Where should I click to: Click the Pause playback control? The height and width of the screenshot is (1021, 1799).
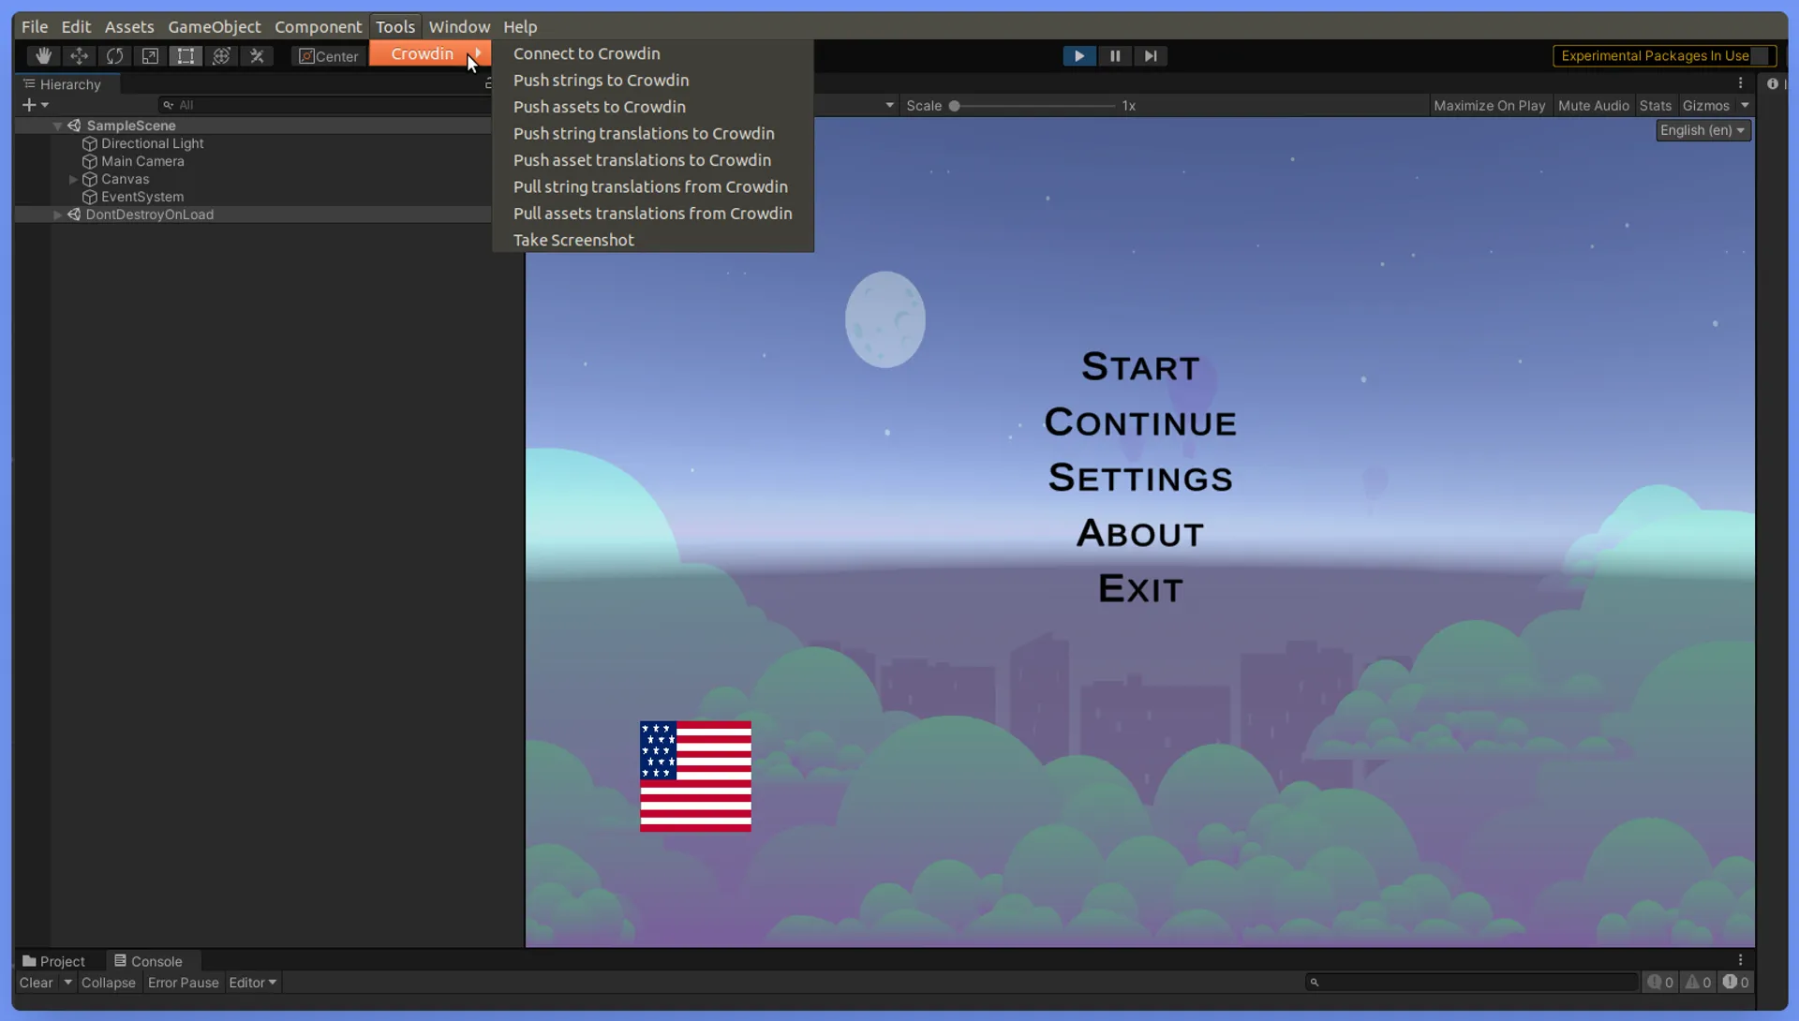pos(1113,55)
